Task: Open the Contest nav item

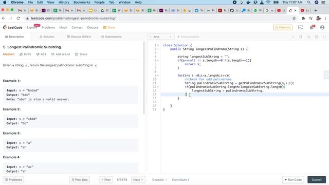Action: pyautogui.click(x=77, y=27)
